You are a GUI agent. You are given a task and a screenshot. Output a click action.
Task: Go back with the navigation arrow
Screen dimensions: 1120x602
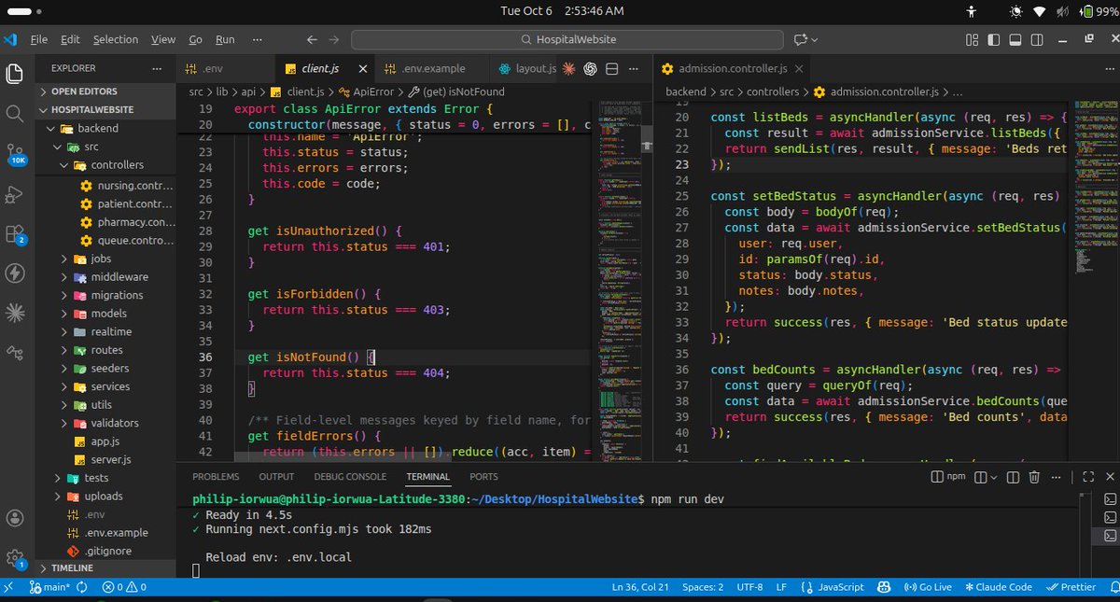[x=311, y=39]
